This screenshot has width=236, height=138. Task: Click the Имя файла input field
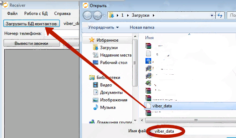pos(194,131)
